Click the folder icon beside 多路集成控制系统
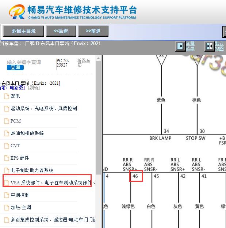Screen dimensions: 226x228 [7, 220]
